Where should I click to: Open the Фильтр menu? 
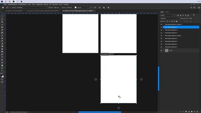[46, 4]
